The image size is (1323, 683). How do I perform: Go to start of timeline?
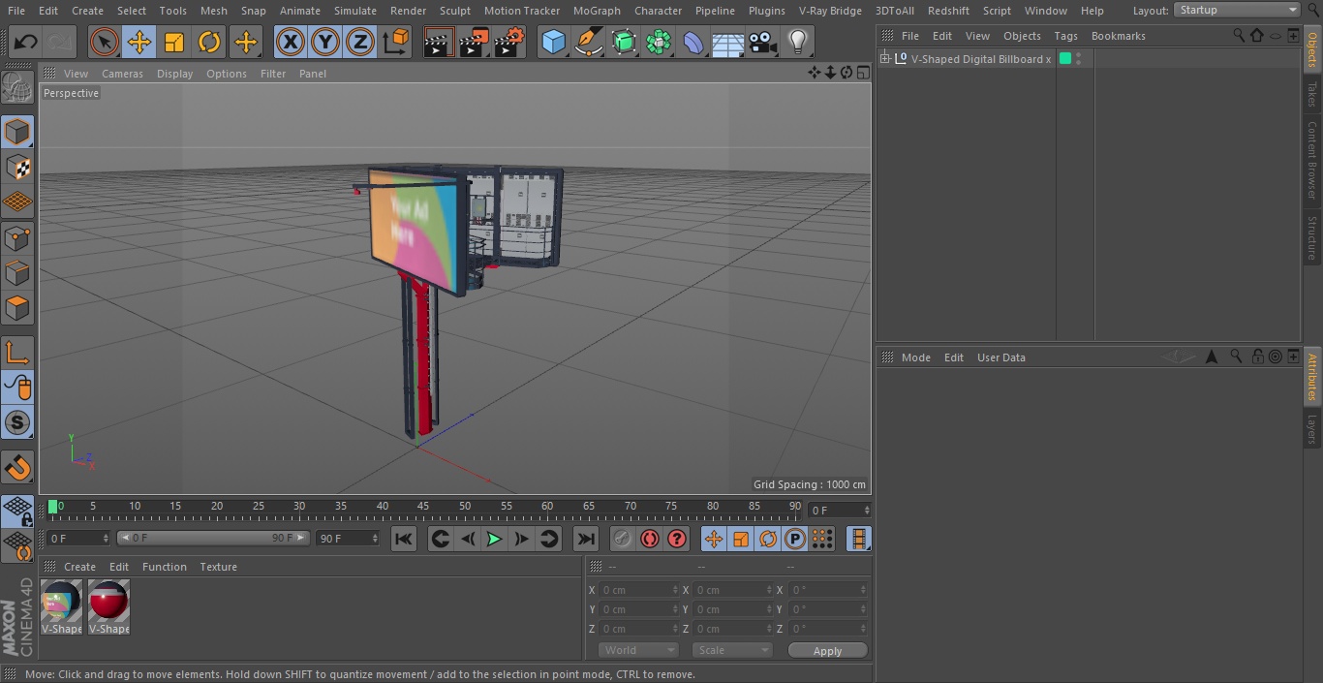click(x=404, y=539)
